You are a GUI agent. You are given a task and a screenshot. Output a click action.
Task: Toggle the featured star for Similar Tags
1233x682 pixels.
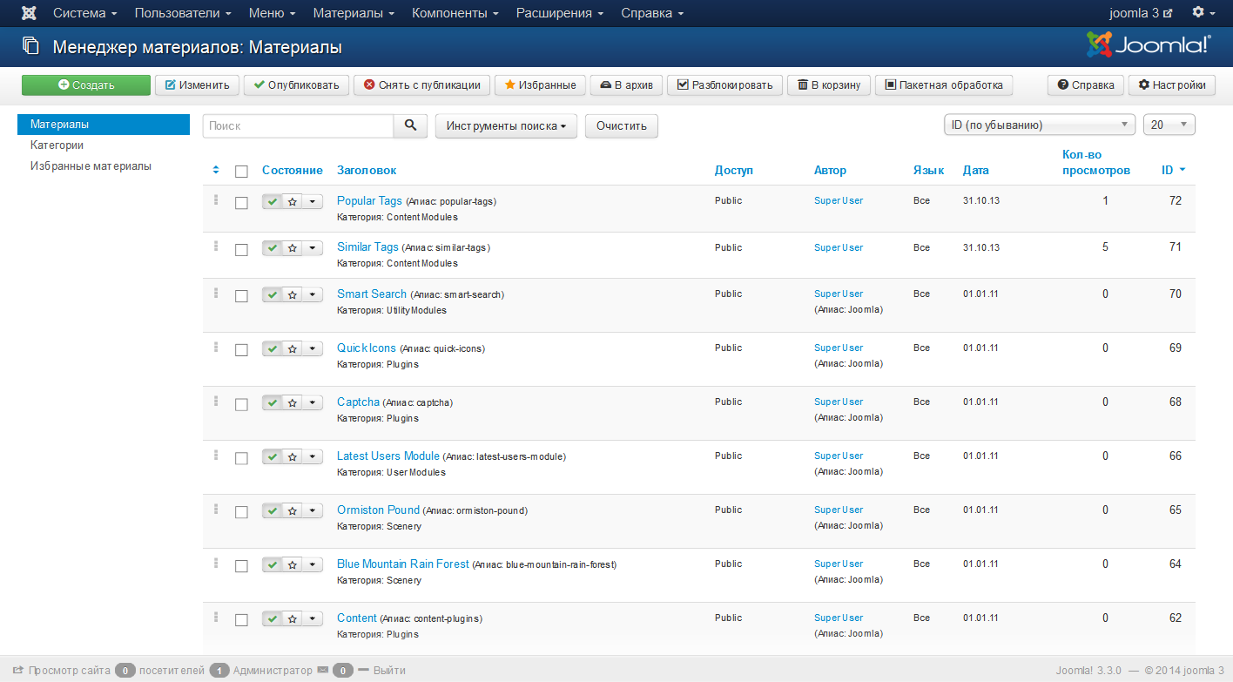tap(291, 247)
